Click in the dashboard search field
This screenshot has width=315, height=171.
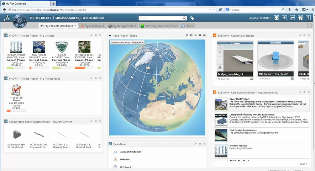click(161, 18)
